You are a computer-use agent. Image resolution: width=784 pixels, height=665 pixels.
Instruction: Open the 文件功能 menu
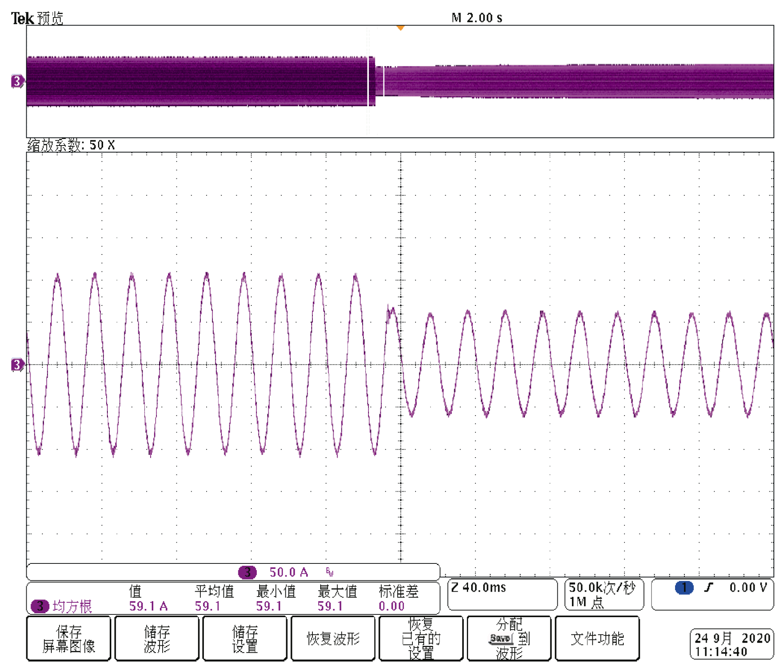(x=597, y=638)
